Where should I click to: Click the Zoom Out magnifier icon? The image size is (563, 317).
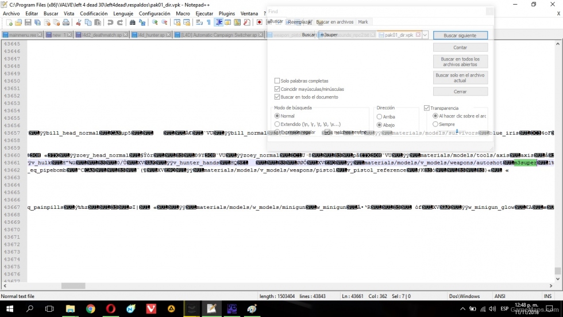coord(164,22)
